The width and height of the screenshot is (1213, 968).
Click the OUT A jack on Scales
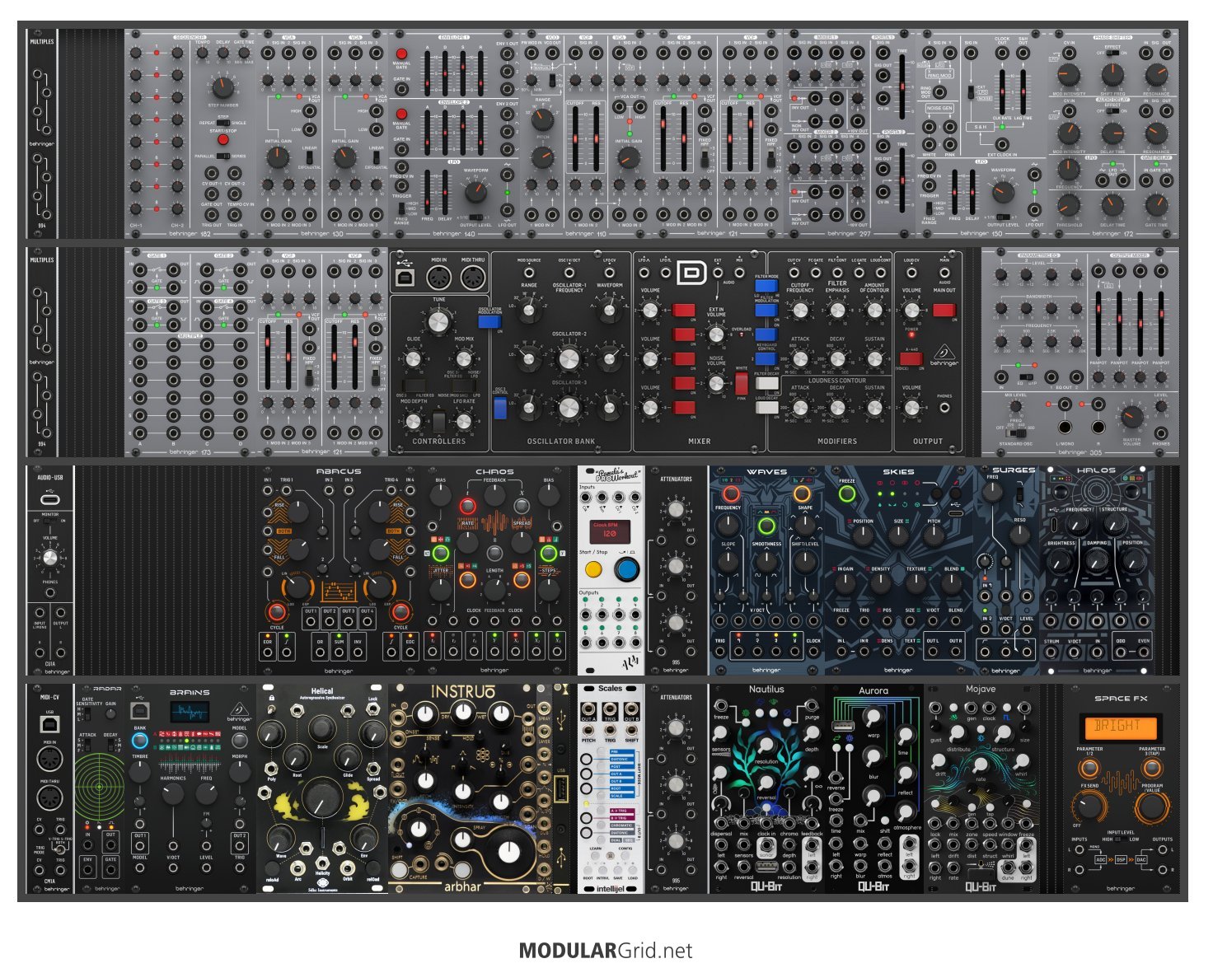coord(588,708)
